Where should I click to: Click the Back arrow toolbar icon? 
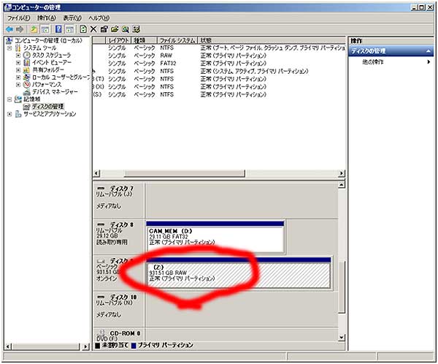tap(9, 29)
